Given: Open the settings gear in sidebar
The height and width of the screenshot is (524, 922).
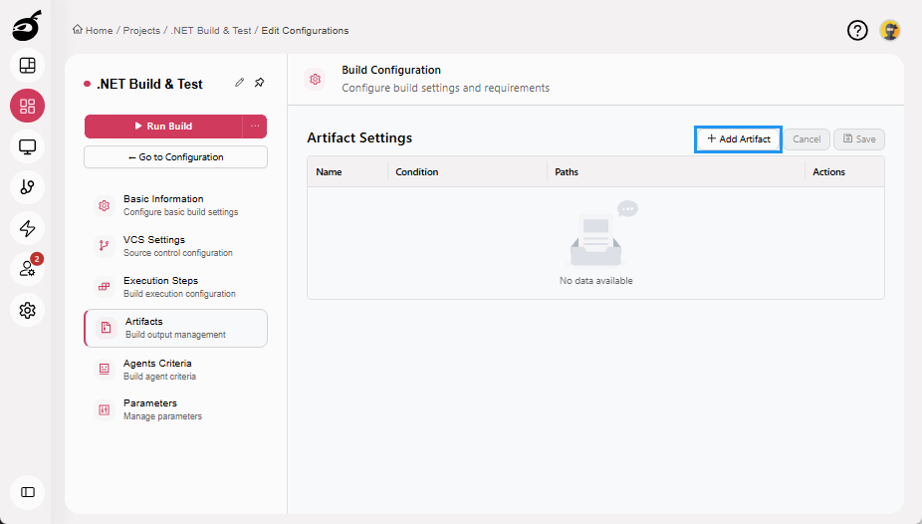Looking at the screenshot, I should pos(27,310).
